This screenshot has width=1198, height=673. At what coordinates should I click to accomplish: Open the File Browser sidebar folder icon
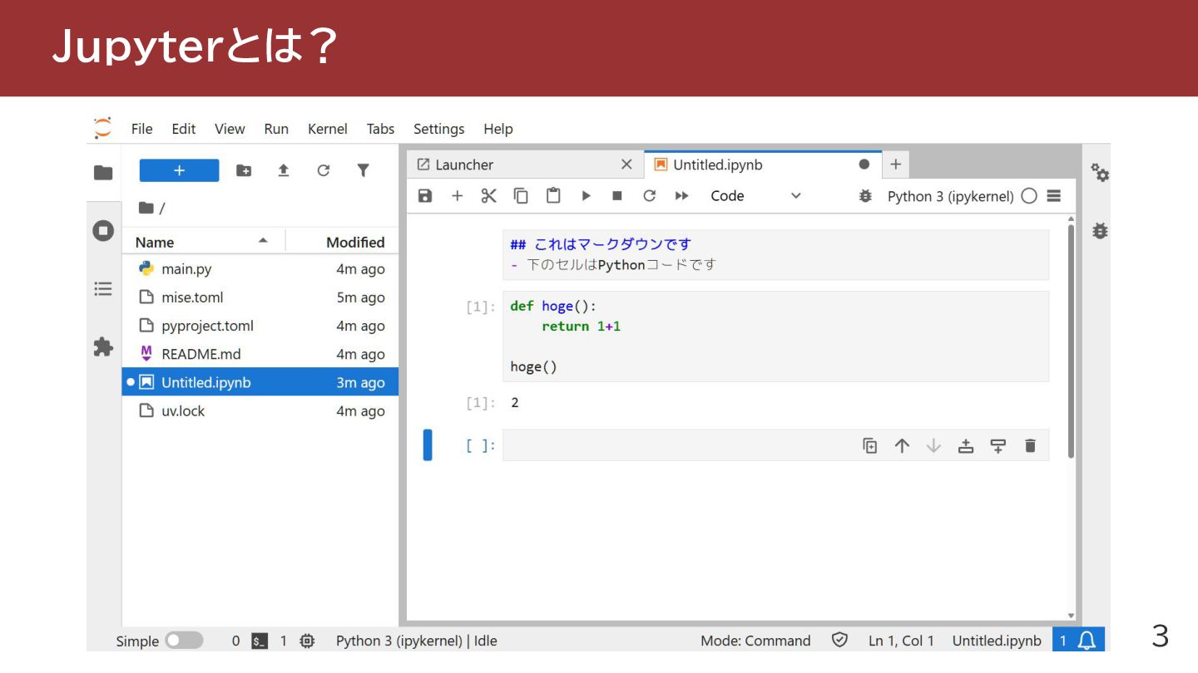tap(103, 173)
